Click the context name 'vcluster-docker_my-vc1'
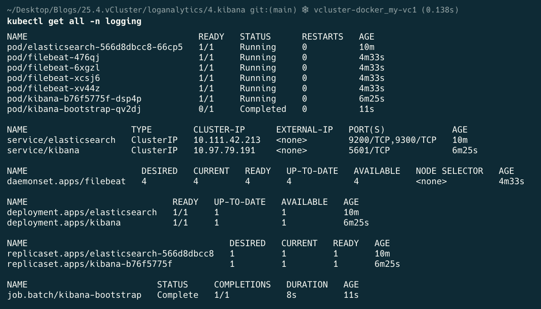Image resolution: width=541 pixels, height=309 pixels. pyautogui.click(x=365, y=9)
